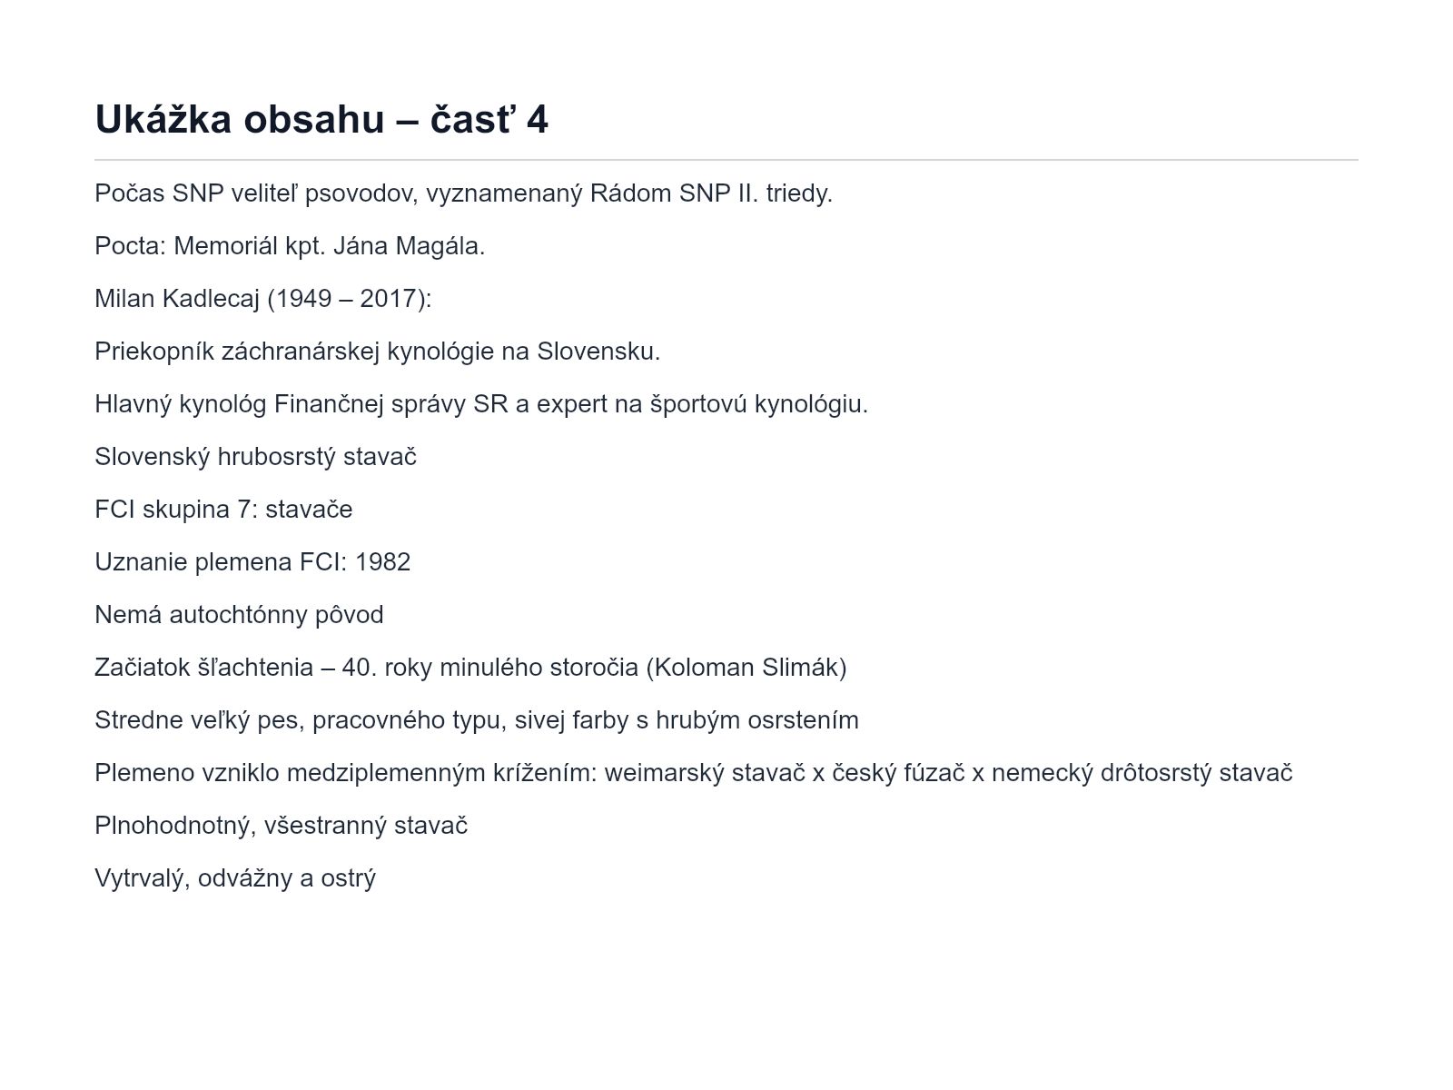Click the 'Plnohodnotný, všestranný stavač' line
The width and height of the screenshot is (1453, 1090).
click(x=282, y=826)
